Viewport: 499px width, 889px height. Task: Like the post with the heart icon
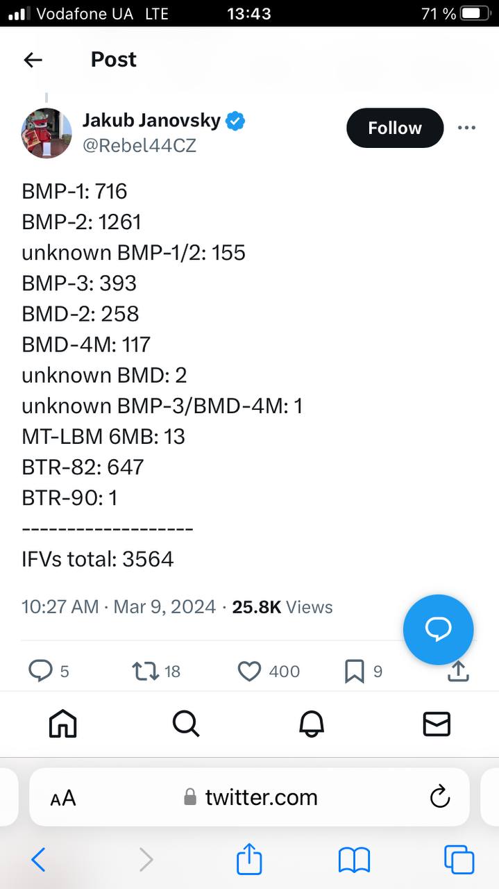pyautogui.click(x=248, y=671)
